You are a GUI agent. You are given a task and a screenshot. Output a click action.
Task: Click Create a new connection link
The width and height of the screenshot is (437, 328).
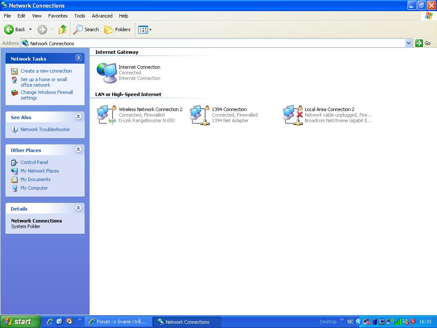(x=46, y=71)
